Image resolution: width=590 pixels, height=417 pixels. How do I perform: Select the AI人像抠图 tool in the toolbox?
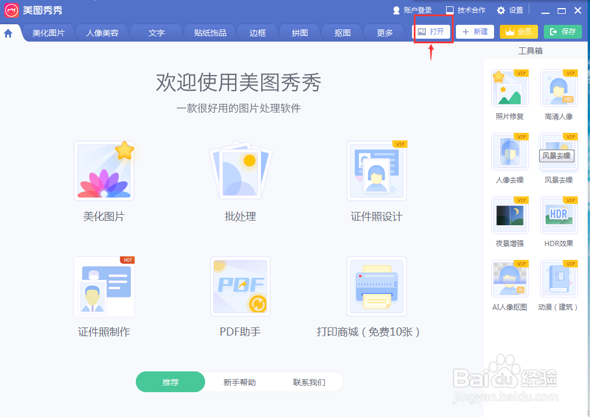(510, 279)
